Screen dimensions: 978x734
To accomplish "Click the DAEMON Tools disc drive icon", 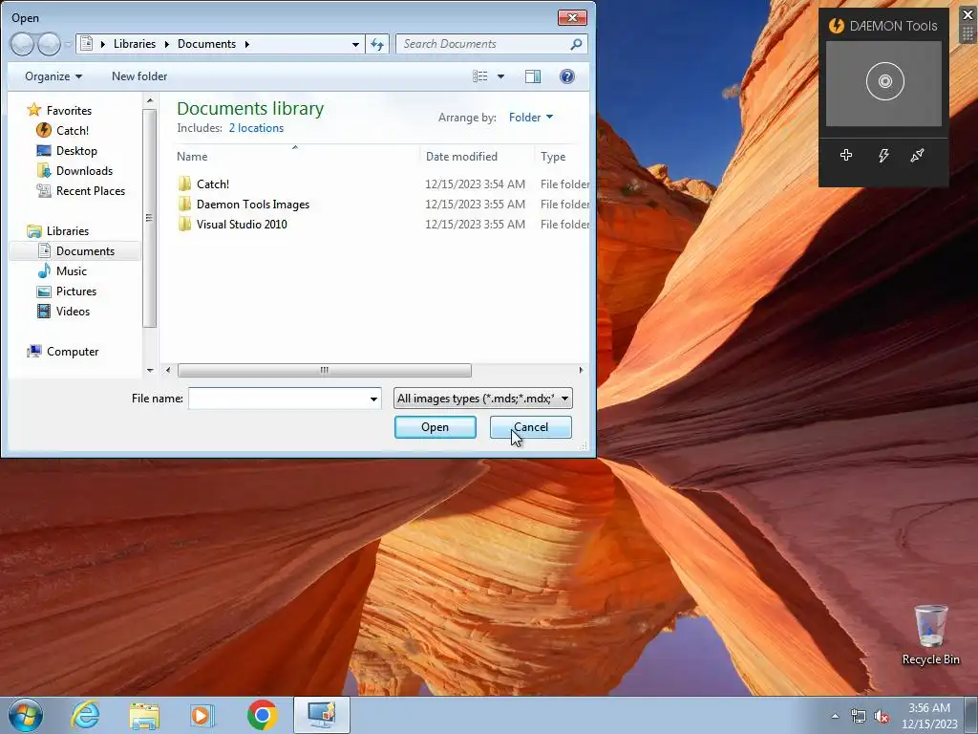I will [884, 81].
